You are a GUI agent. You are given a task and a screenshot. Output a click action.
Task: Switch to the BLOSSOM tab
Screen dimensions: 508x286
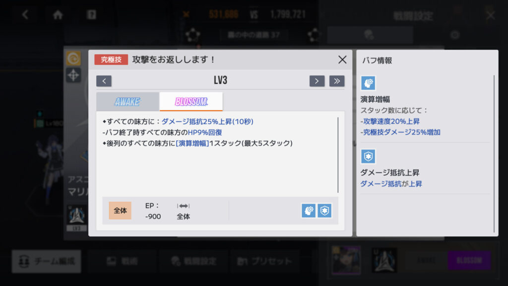point(191,101)
